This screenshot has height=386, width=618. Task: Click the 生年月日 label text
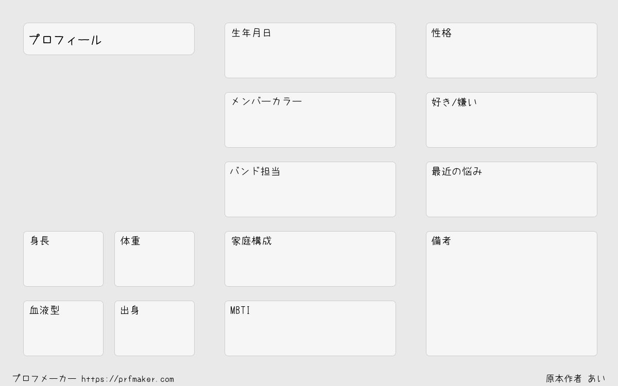(x=251, y=33)
